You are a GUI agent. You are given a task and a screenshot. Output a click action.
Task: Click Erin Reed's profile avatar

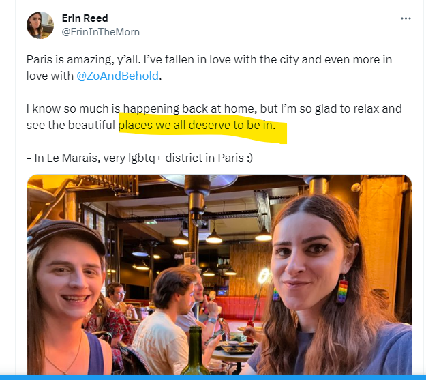(40, 25)
